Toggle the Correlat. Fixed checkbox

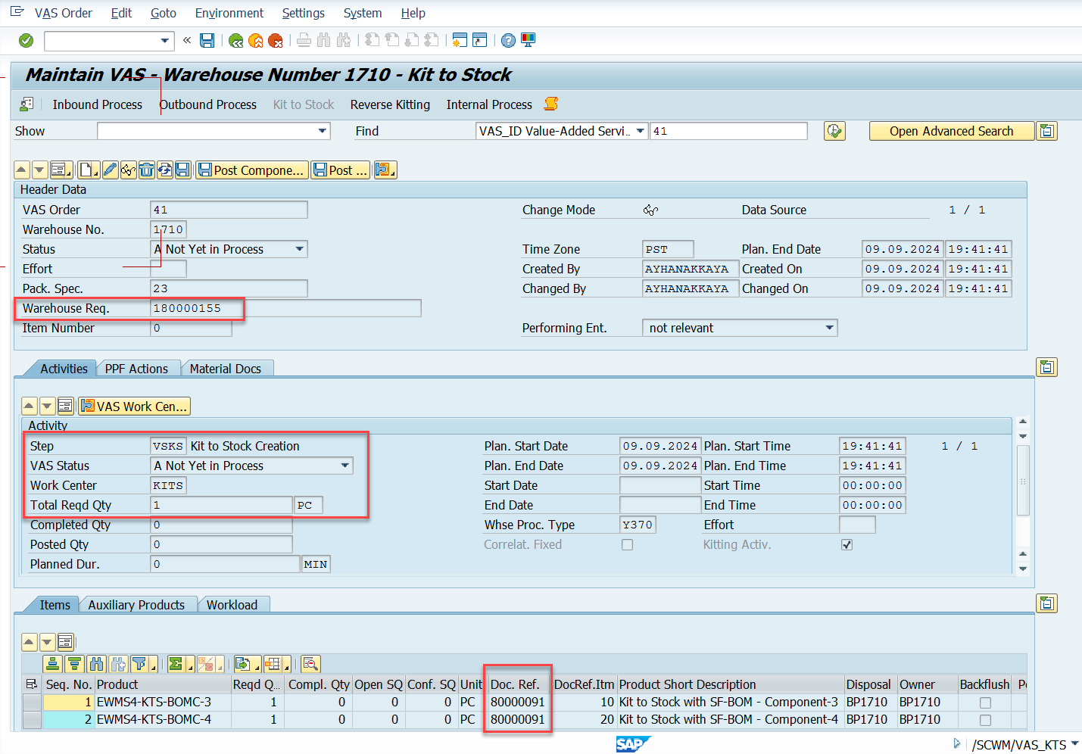(x=627, y=544)
